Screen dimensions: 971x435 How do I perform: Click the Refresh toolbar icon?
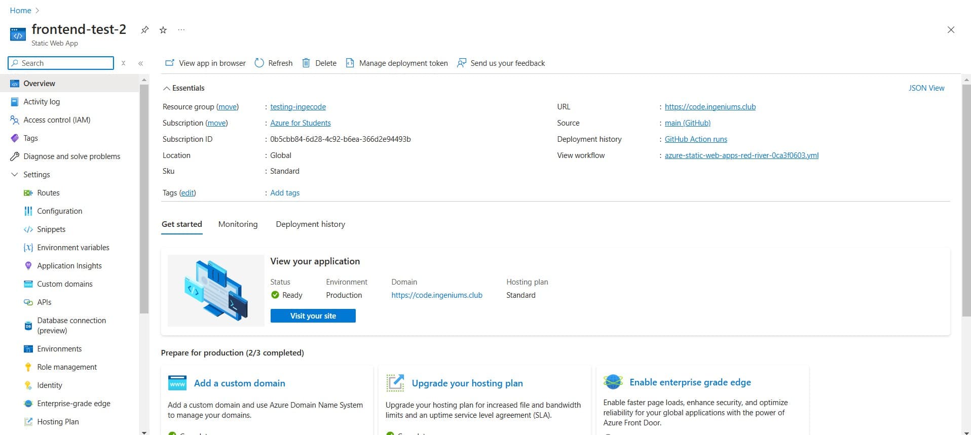coord(259,63)
